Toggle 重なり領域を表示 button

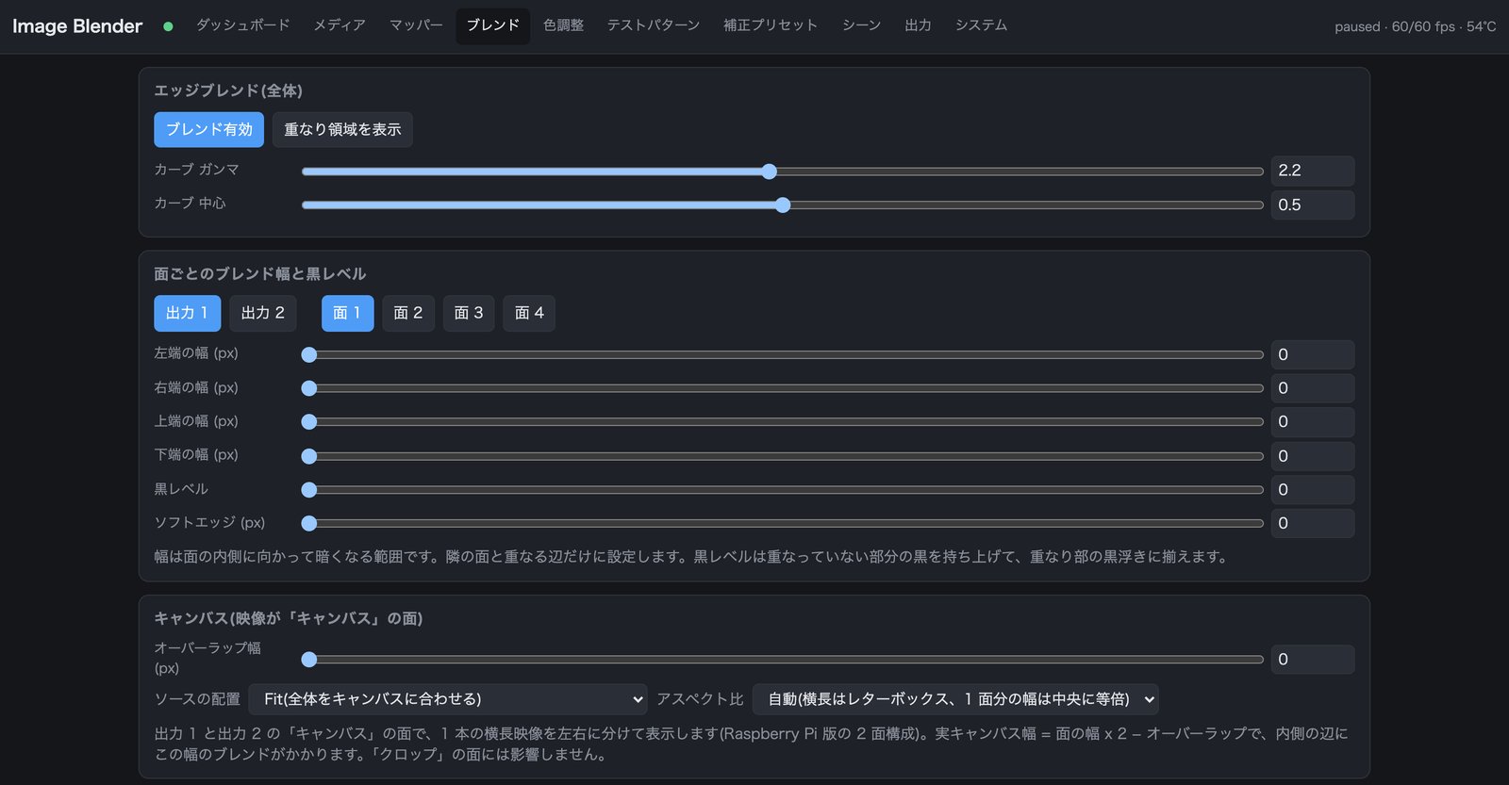342,130
